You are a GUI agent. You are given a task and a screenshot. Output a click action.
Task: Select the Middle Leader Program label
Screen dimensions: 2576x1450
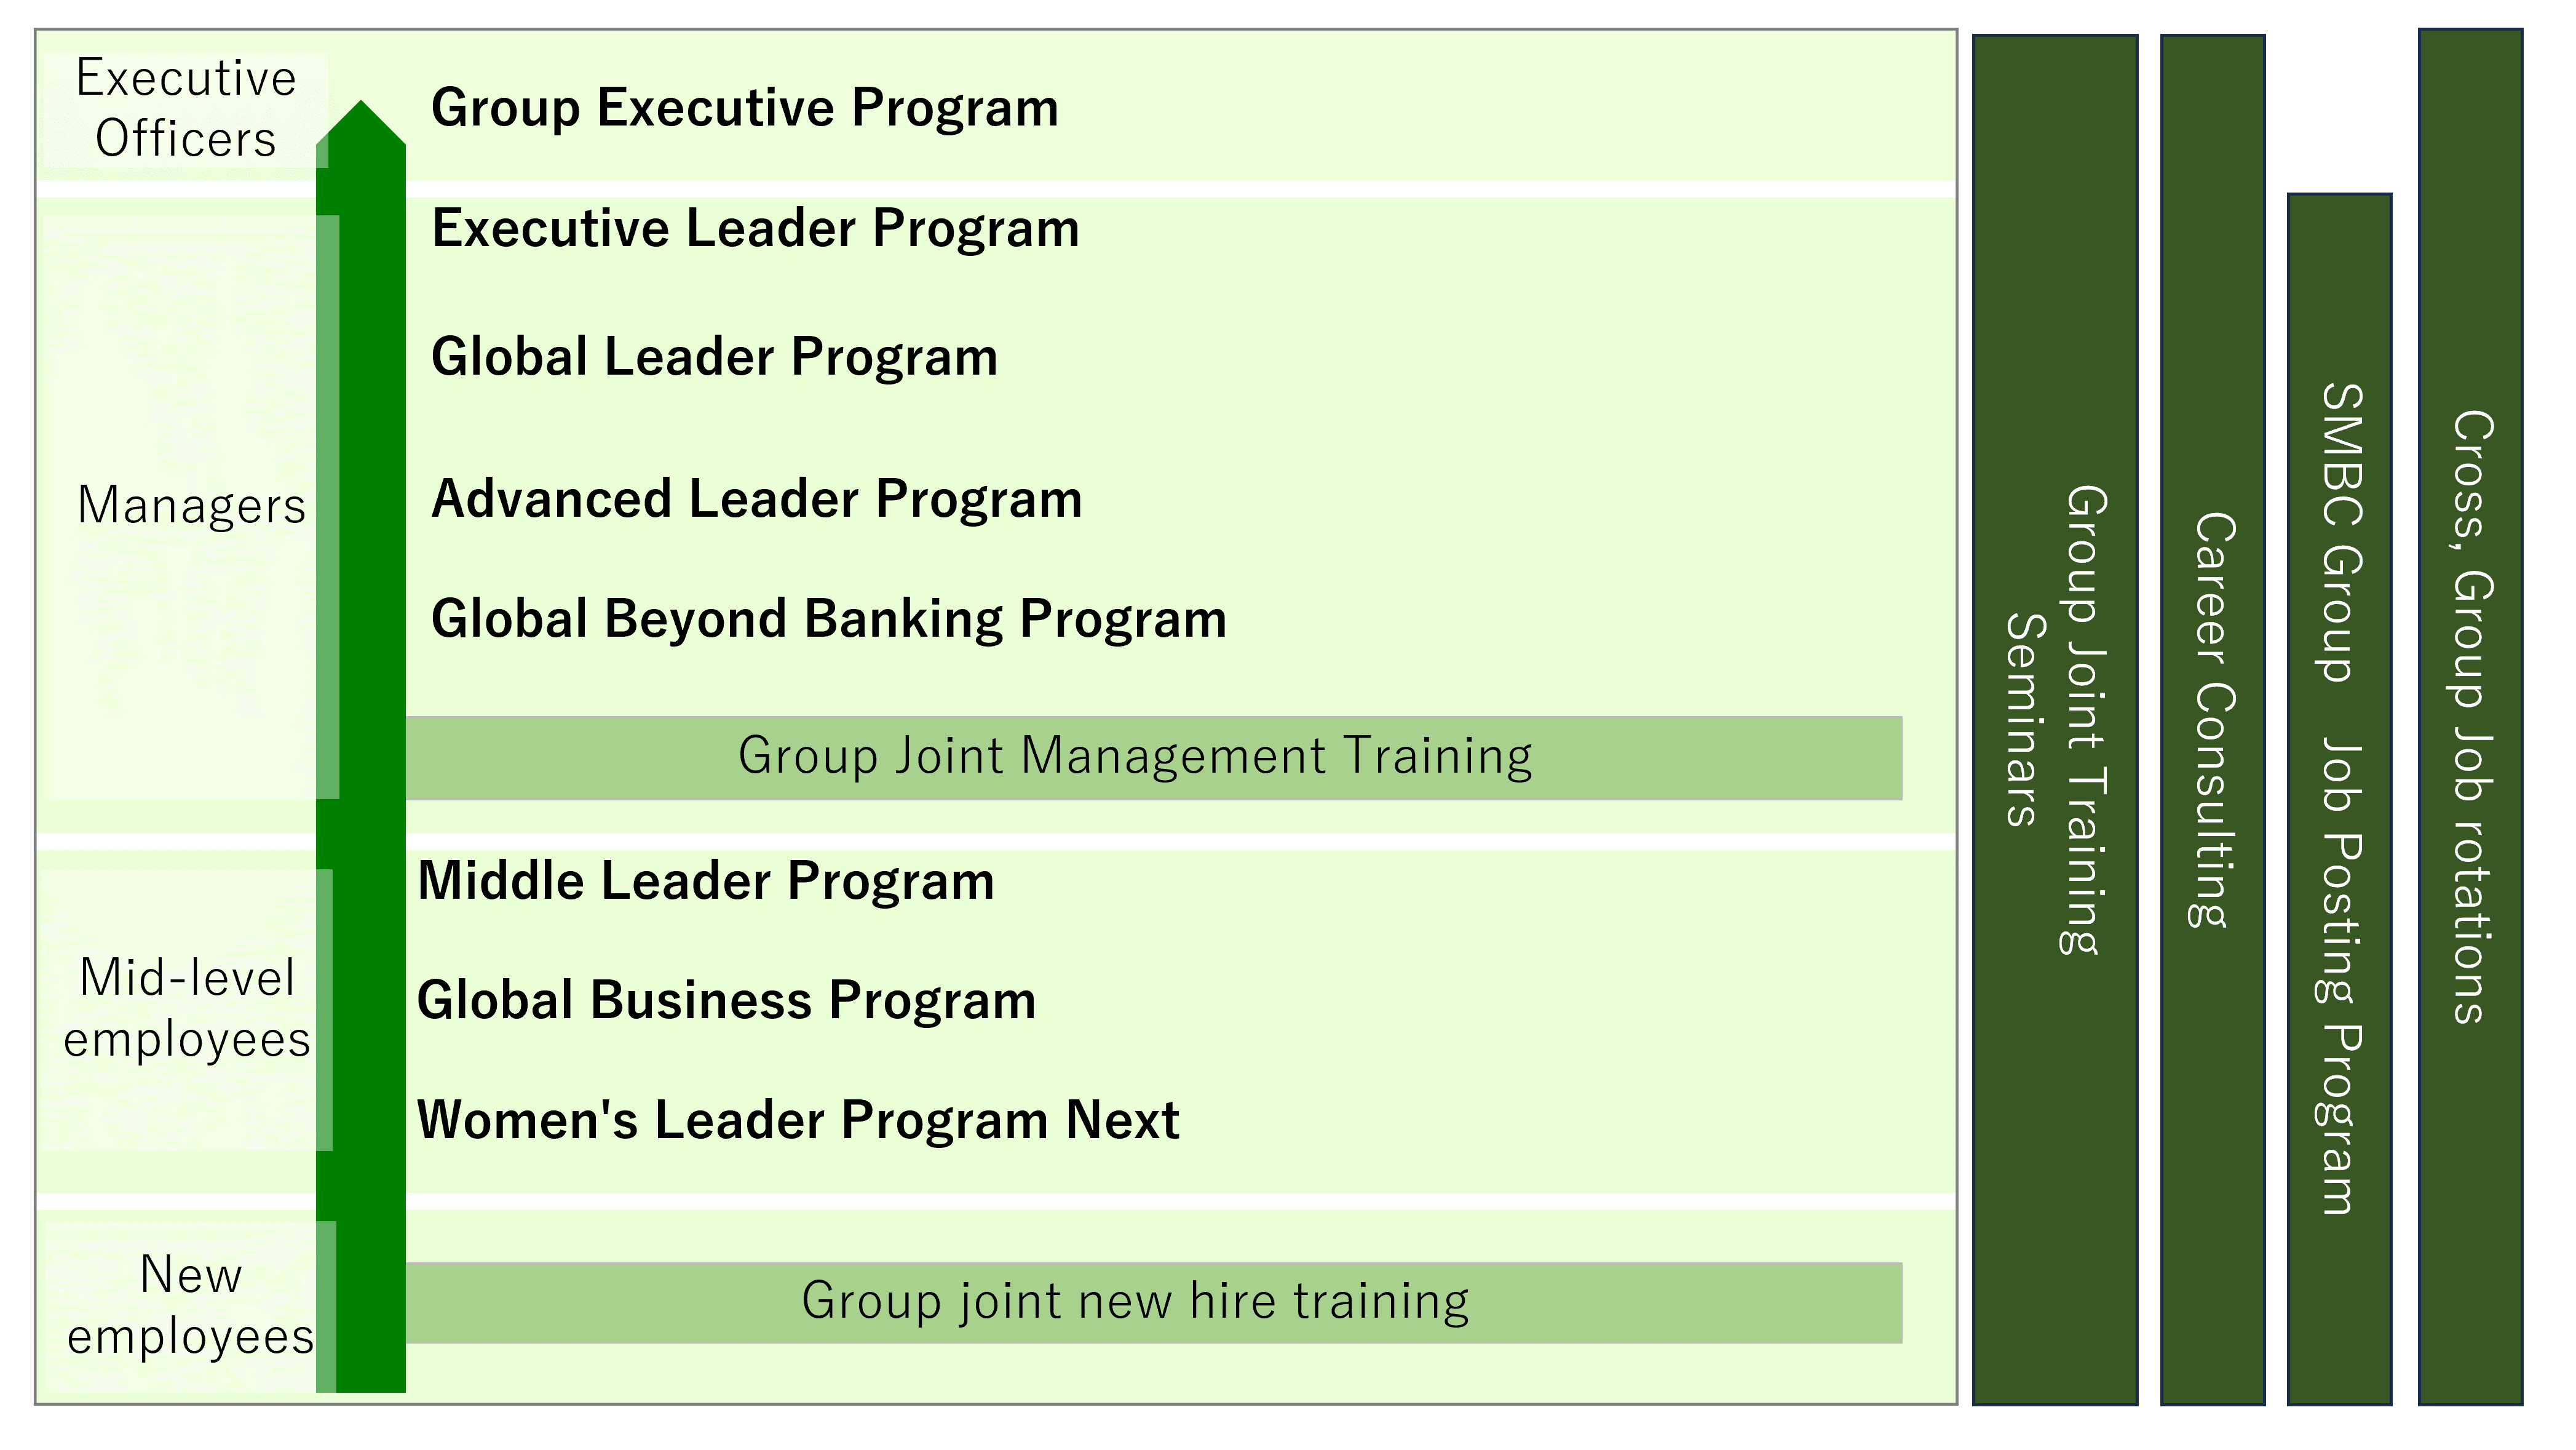coord(706,880)
